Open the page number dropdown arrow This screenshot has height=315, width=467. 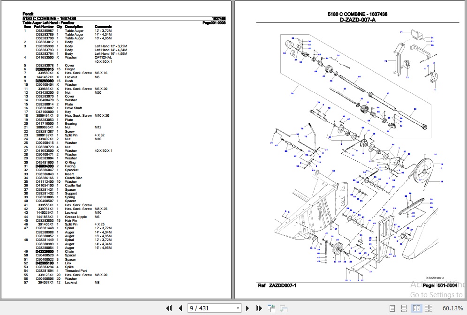click(238, 308)
